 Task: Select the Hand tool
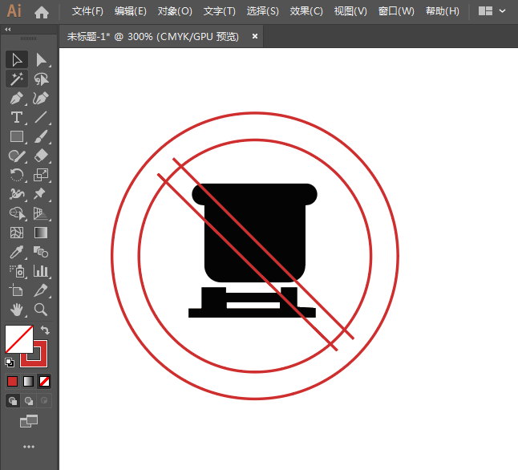(x=16, y=310)
